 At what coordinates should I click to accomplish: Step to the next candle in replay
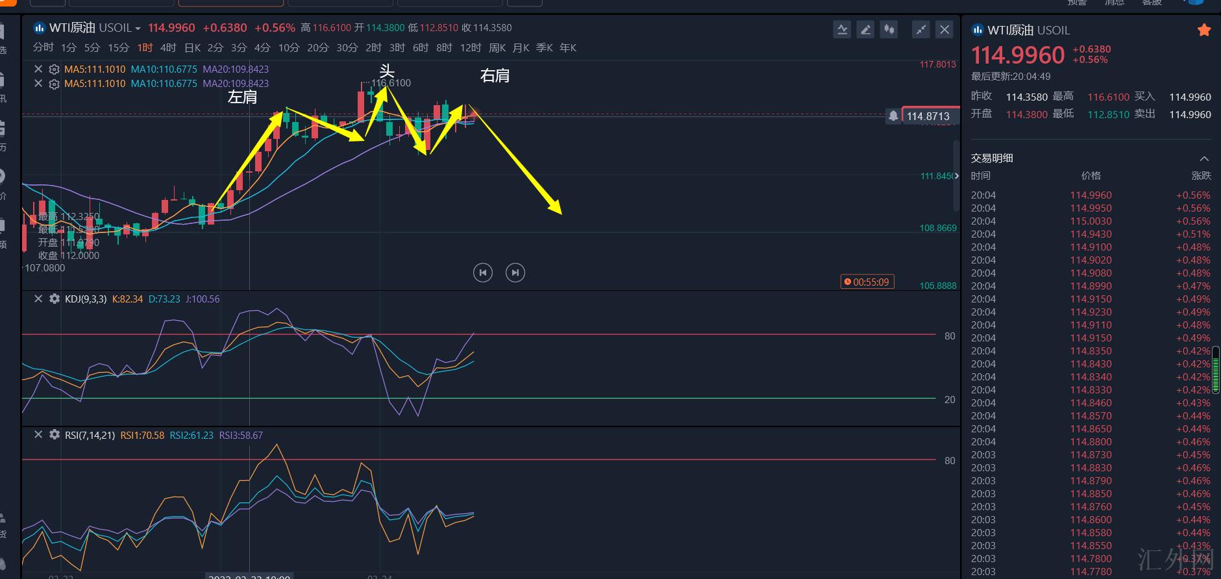pyautogui.click(x=515, y=273)
